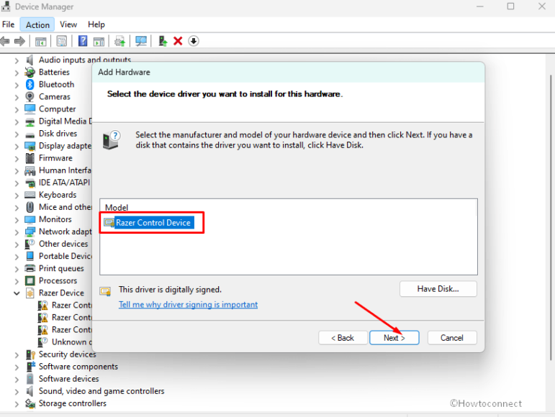Click the Enable device toolbar icon
This screenshot has height=417, width=555.
163,41
